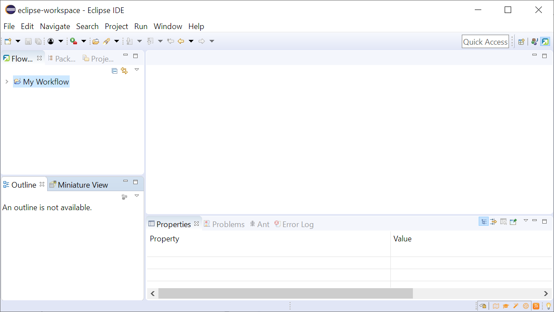This screenshot has width=554, height=312.
Task: Click the Open Perspective icon
Action: click(522, 42)
